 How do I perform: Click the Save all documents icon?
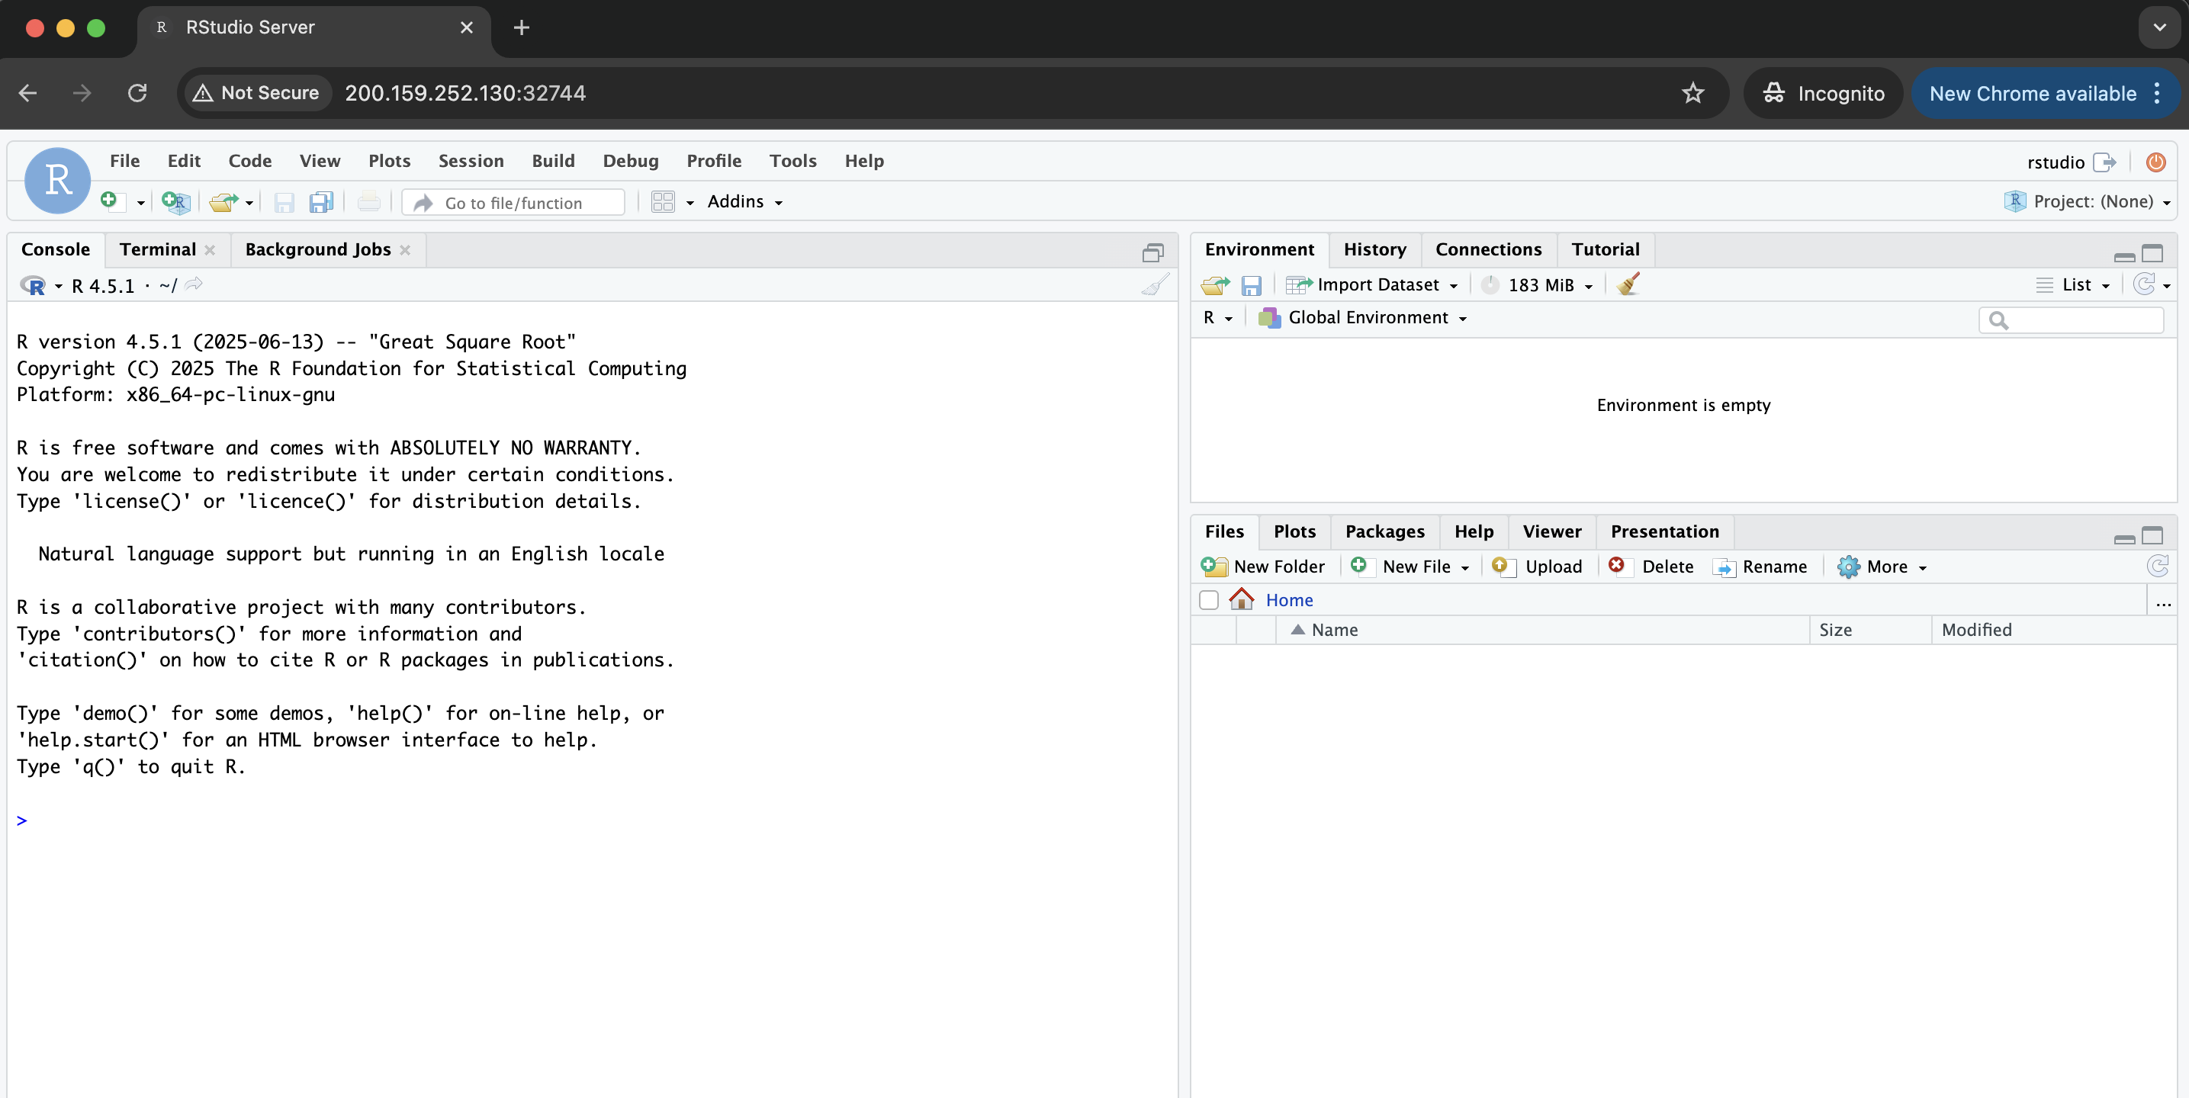point(321,201)
